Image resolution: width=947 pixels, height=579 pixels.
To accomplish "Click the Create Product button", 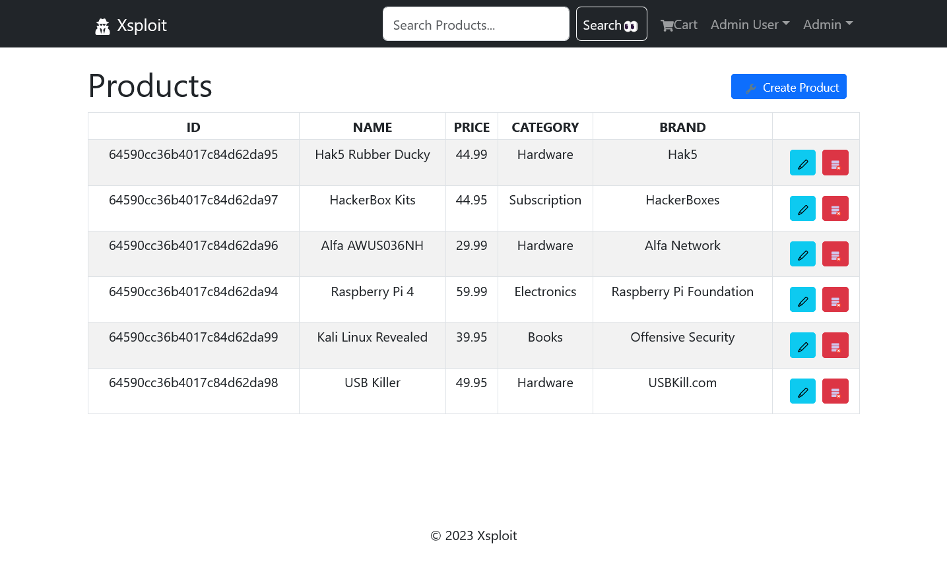I will [x=789, y=86].
